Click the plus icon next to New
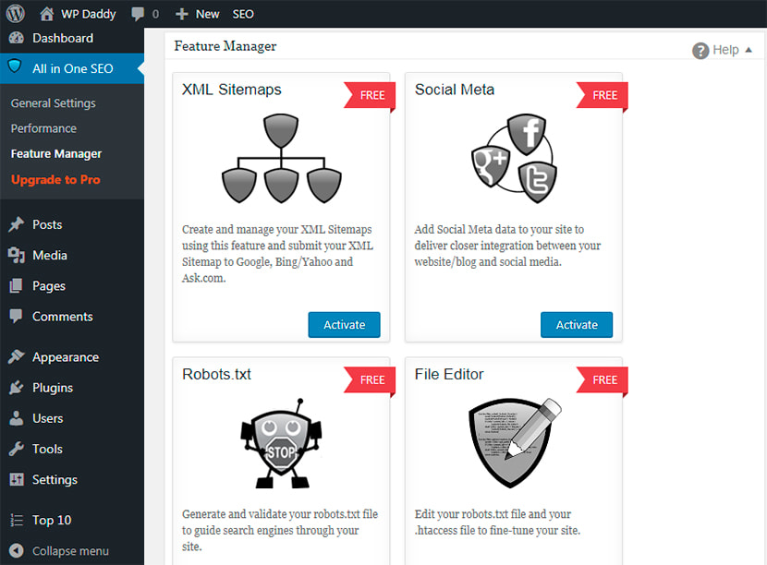The image size is (767, 565). tap(181, 14)
